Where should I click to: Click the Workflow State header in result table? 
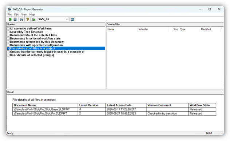(x=202, y=105)
